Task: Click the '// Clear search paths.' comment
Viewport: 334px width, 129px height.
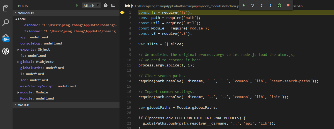Action: (x=162, y=76)
